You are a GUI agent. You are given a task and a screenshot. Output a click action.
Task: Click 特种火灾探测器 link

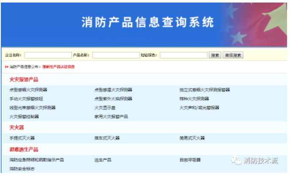(194, 98)
